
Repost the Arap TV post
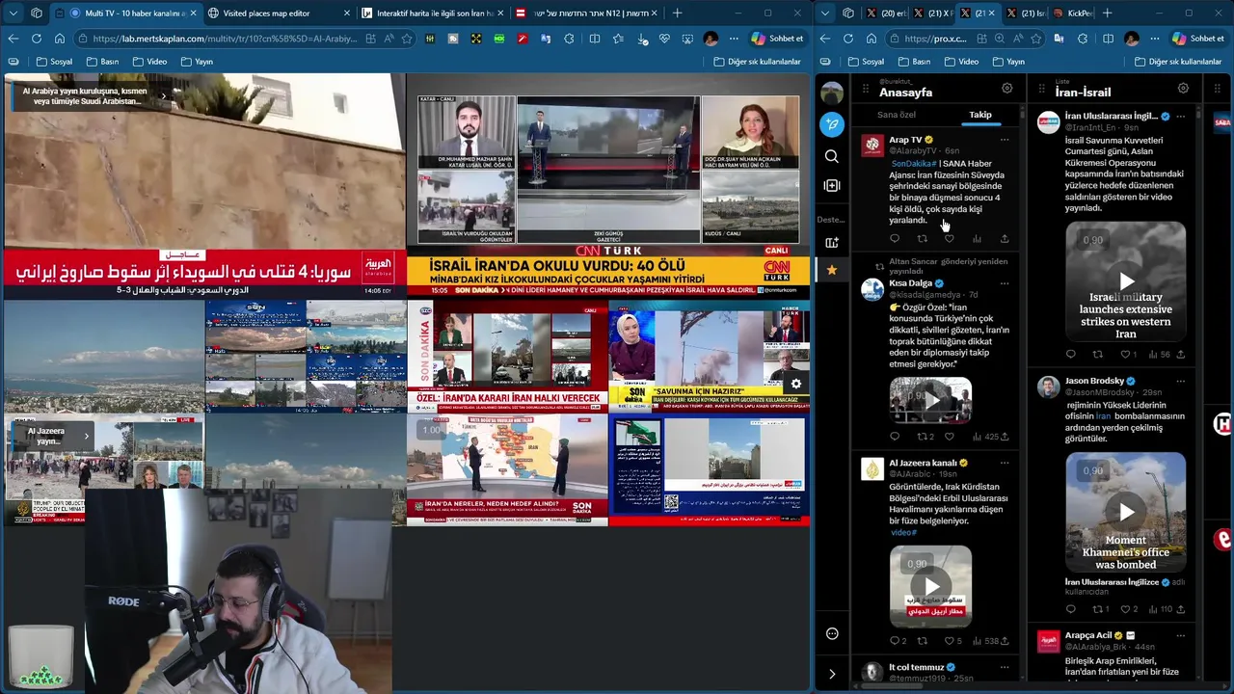click(x=922, y=238)
